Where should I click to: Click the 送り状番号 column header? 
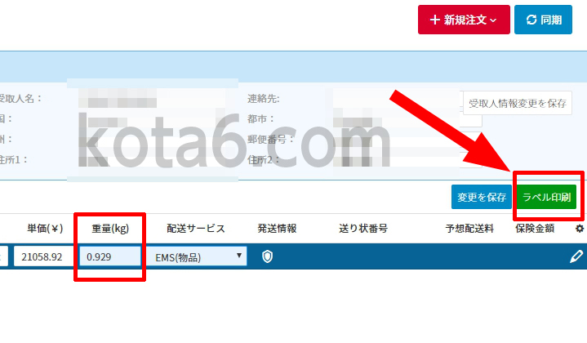pyautogui.click(x=363, y=229)
